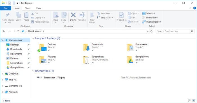Switch to Details view icon in status bar
The image size is (197, 103).
pyautogui.click(x=190, y=100)
